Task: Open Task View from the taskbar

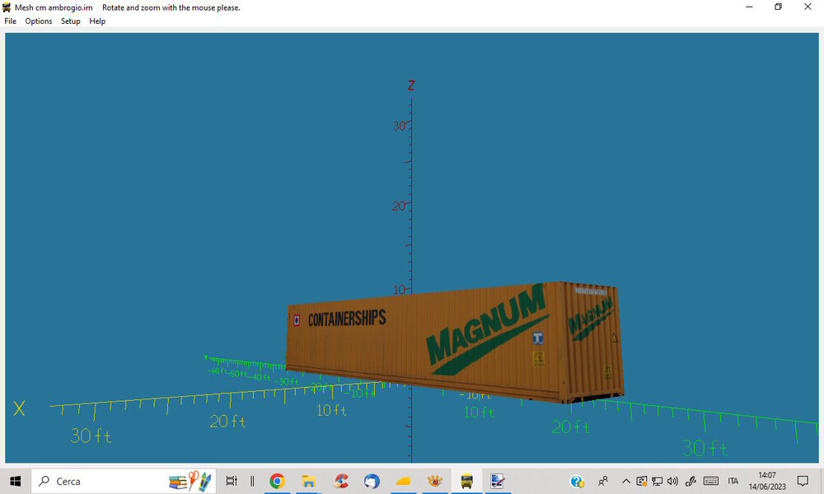Action: 232,481
